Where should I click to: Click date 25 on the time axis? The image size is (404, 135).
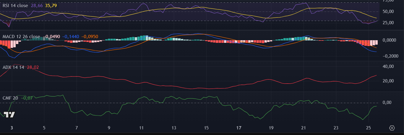pyautogui.click(x=368, y=128)
